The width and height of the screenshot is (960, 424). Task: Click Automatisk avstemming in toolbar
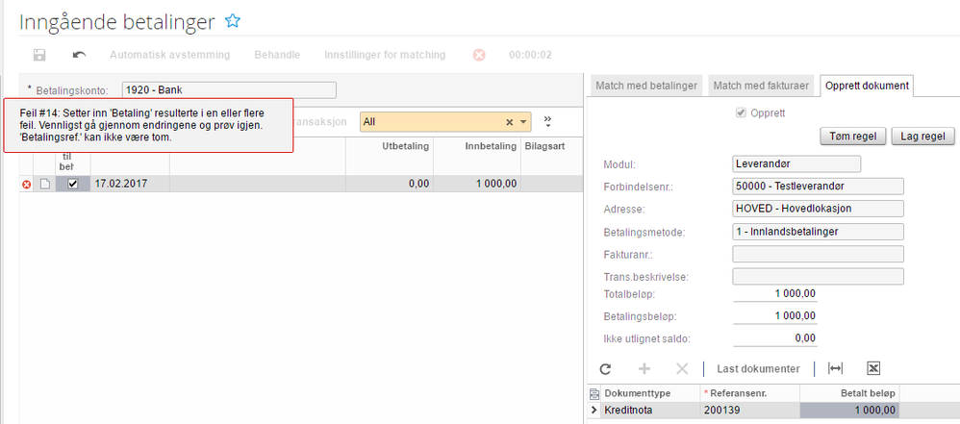[169, 55]
